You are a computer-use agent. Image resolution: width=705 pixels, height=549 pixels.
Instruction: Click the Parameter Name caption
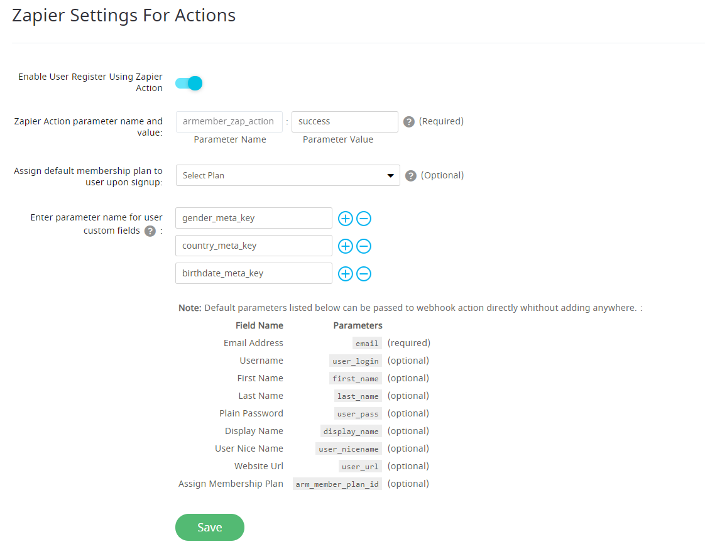click(230, 139)
